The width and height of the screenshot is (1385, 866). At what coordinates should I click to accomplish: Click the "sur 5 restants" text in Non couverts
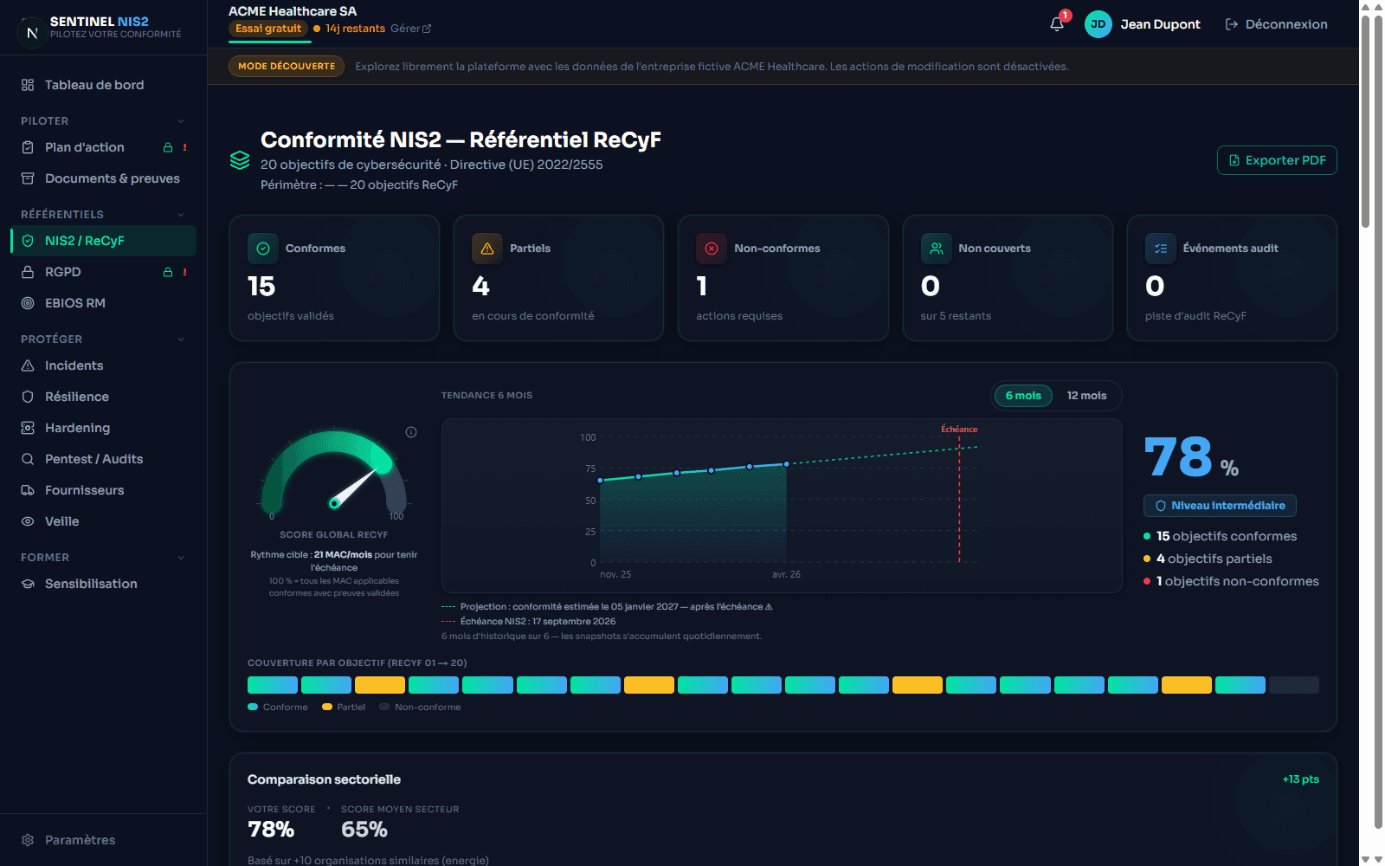(x=956, y=316)
